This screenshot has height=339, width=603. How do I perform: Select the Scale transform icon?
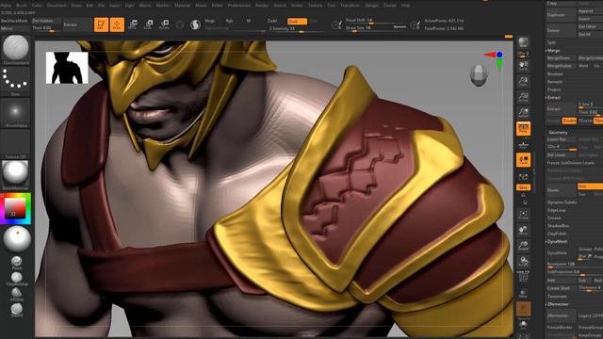coord(149,24)
